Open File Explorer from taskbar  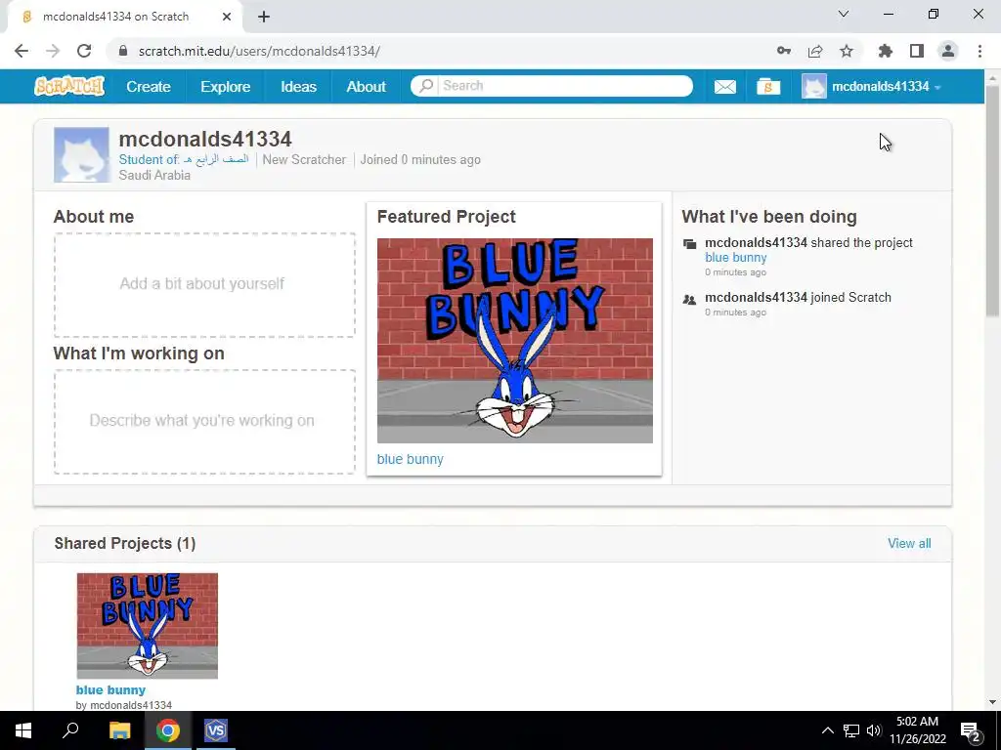(x=119, y=730)
